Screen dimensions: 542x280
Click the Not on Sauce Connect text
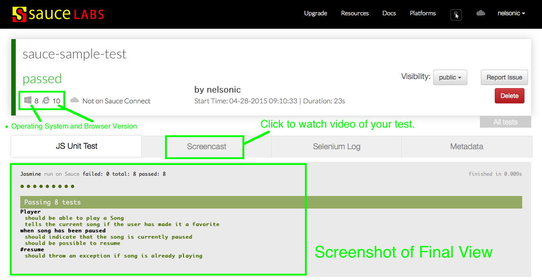(116, 101)
